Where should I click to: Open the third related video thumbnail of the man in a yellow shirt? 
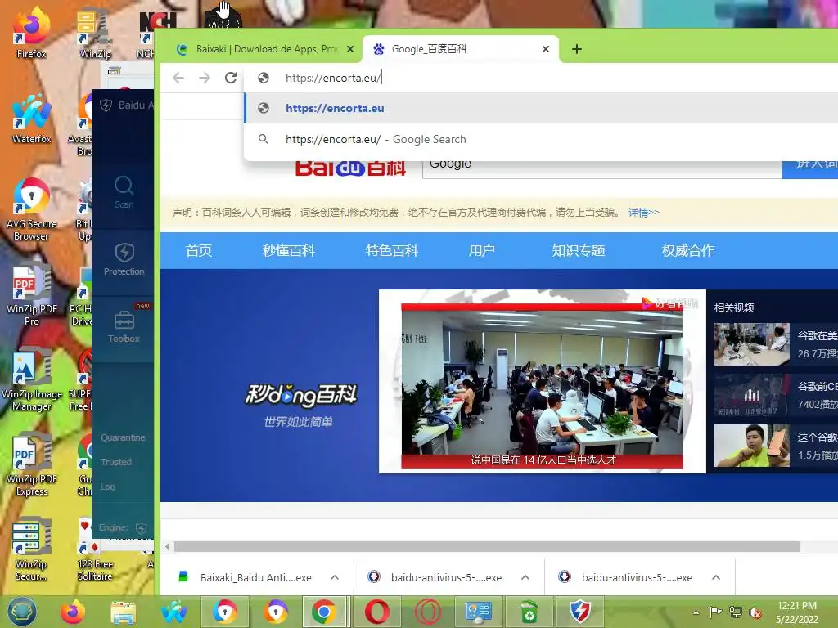752,446
